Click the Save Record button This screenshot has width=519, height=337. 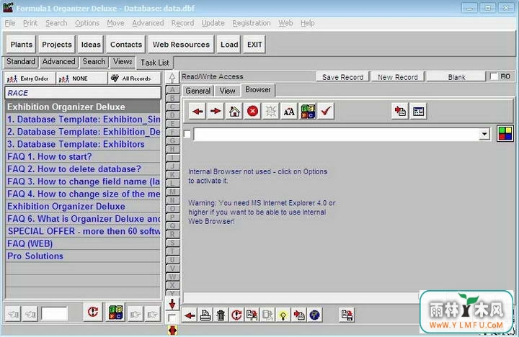[342, 77]
